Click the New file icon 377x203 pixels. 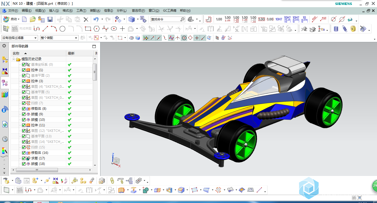point(25,19)
